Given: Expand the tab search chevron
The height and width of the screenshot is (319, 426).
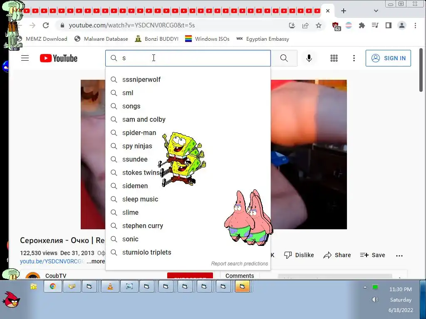Looking at the screenshot, I should (376, 11).
